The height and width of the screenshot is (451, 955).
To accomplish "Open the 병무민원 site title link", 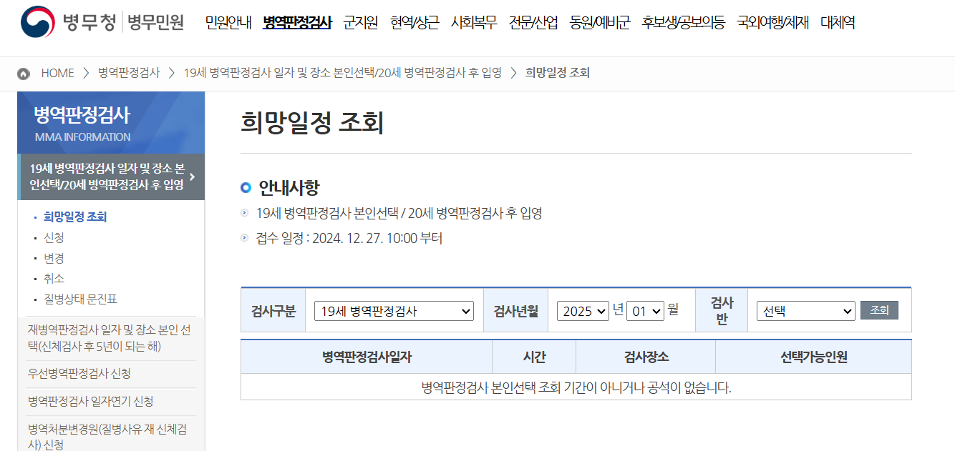I will click(x=155, y=23).
